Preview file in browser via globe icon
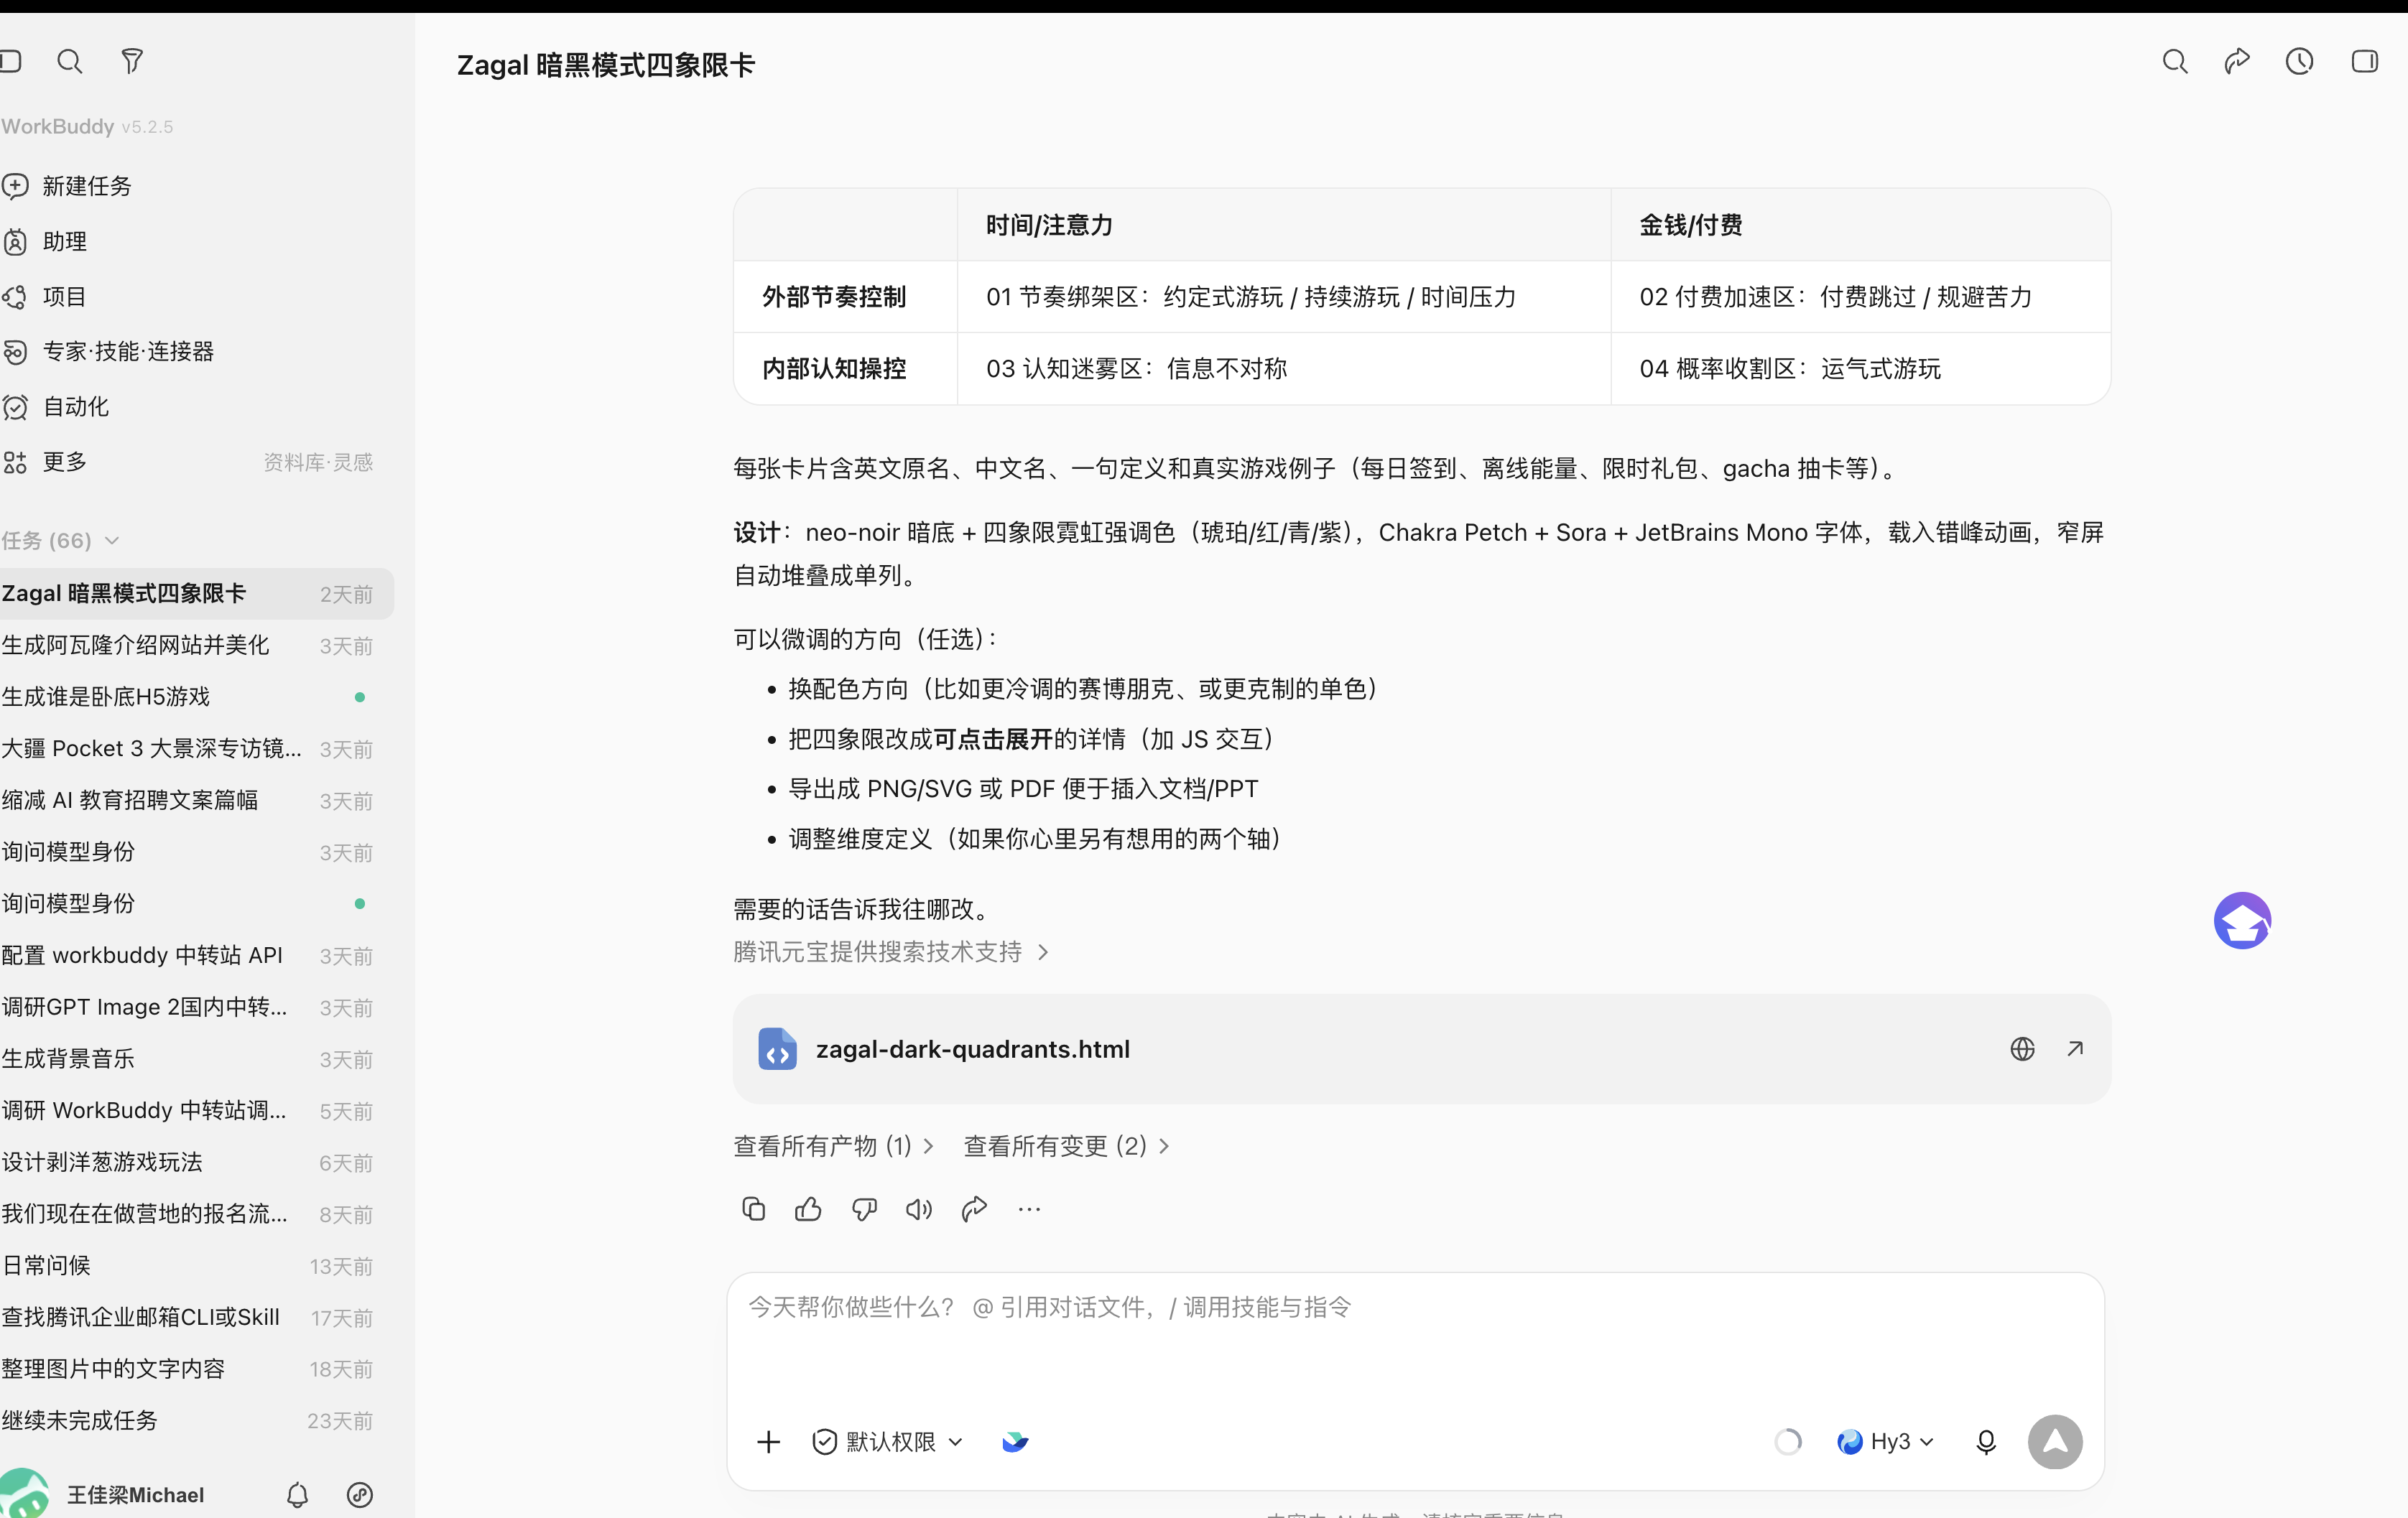Screen dimensions: 2408x1518 (x=2022, y=1049)
